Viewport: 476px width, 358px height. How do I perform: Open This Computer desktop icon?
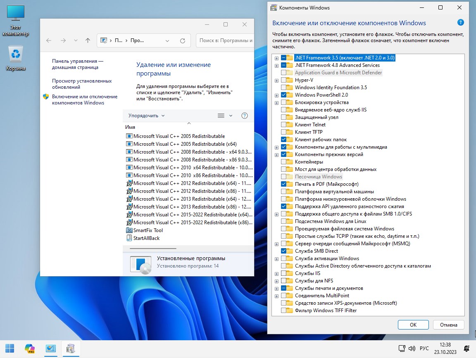[x=15, y=21]
